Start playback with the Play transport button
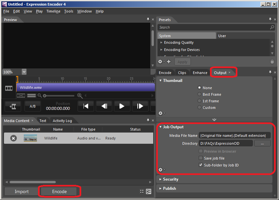The height and width of the screenshot is (200, 279). tap(122, 106)
